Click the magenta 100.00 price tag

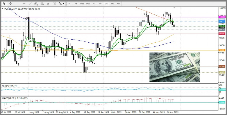point(222,17)
